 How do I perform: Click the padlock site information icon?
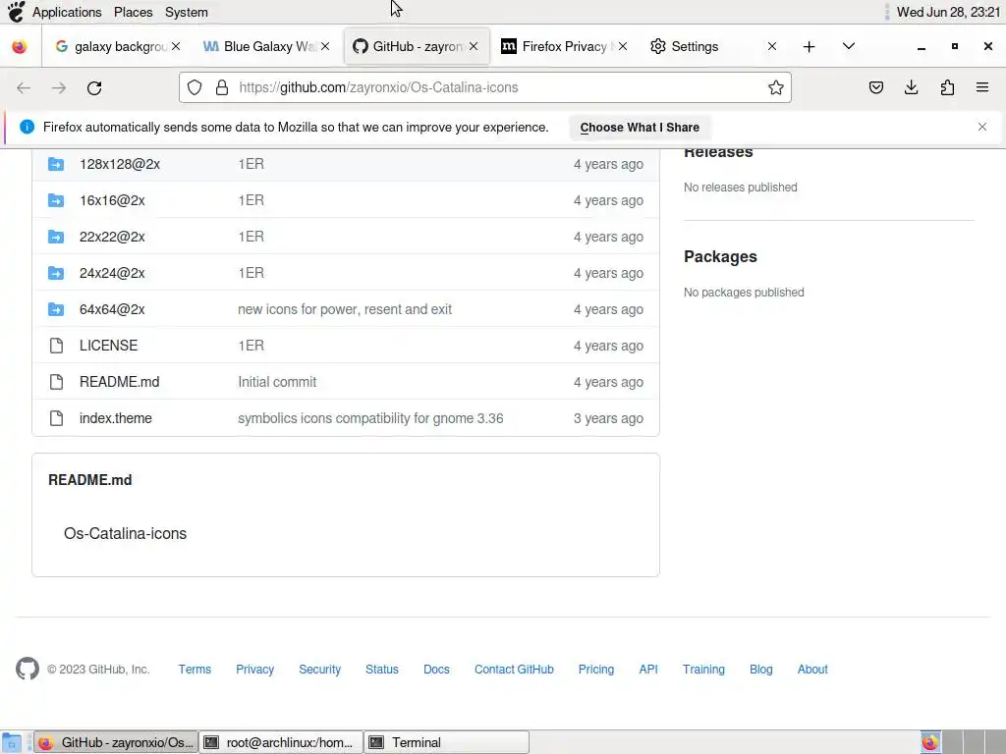(222, 87)
